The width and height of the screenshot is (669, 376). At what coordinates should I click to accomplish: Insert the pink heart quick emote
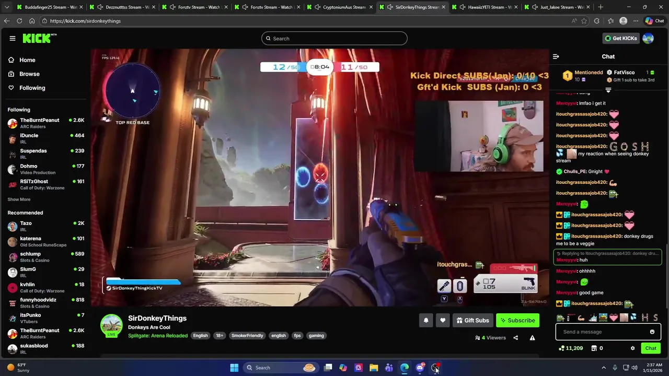pos(614,318)
